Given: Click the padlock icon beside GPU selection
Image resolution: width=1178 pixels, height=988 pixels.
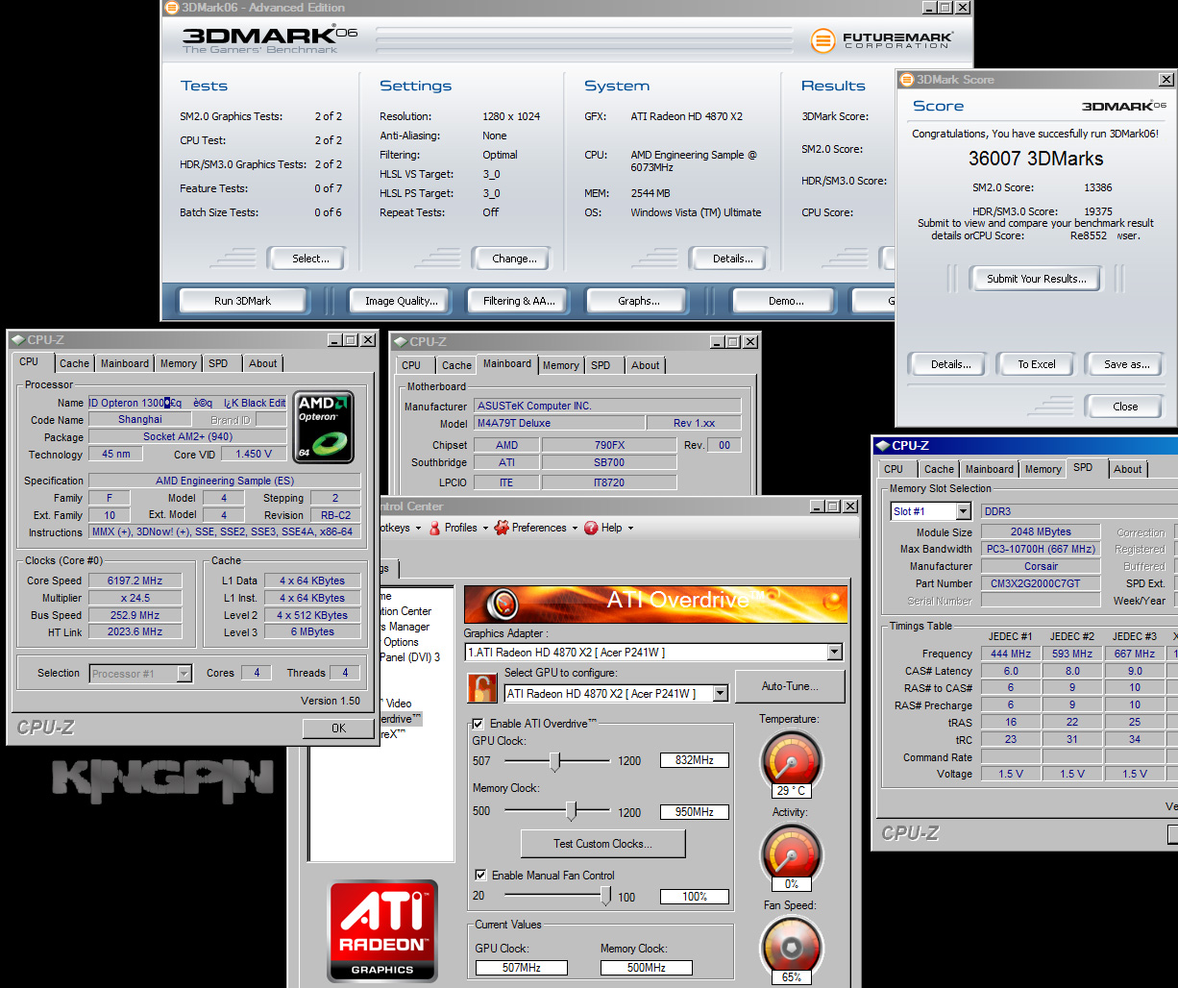Looking at the screenshot, I should tap(481, 687).
